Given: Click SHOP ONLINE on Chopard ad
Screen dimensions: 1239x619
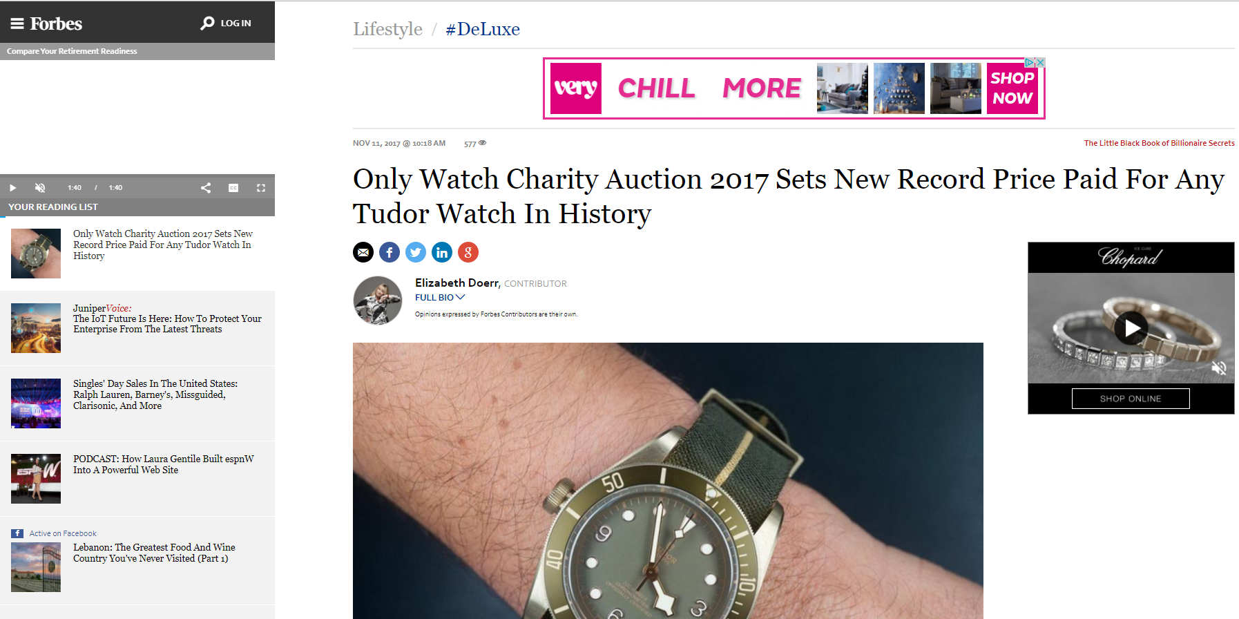Looking at the screenshot, I should point(1131,399).
